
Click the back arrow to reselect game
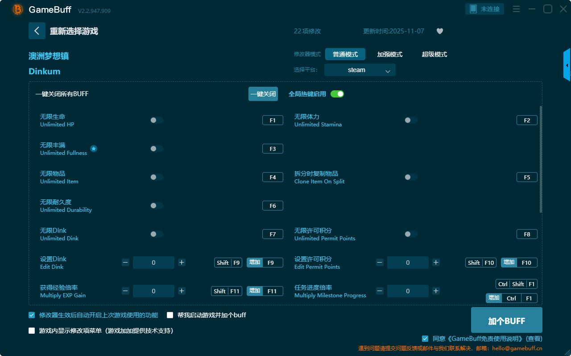[x=37, y=31]
